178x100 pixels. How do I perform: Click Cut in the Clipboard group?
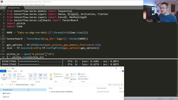point(19,74)
